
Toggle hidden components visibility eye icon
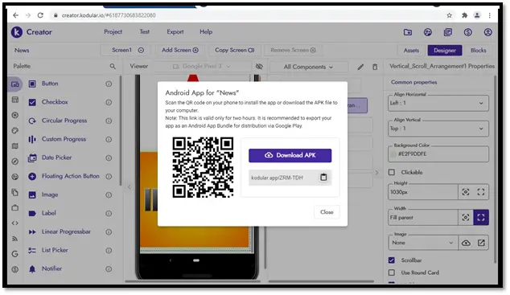pyautogui.click(x=259, y=66)
